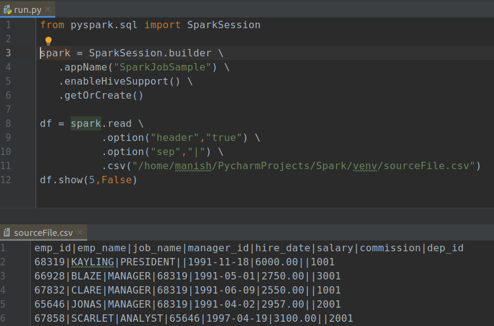The height and width of the screenshot is (326, 494).
Task: Click 'SCARLET' in the CSV data
Action: tap(93, 319)
